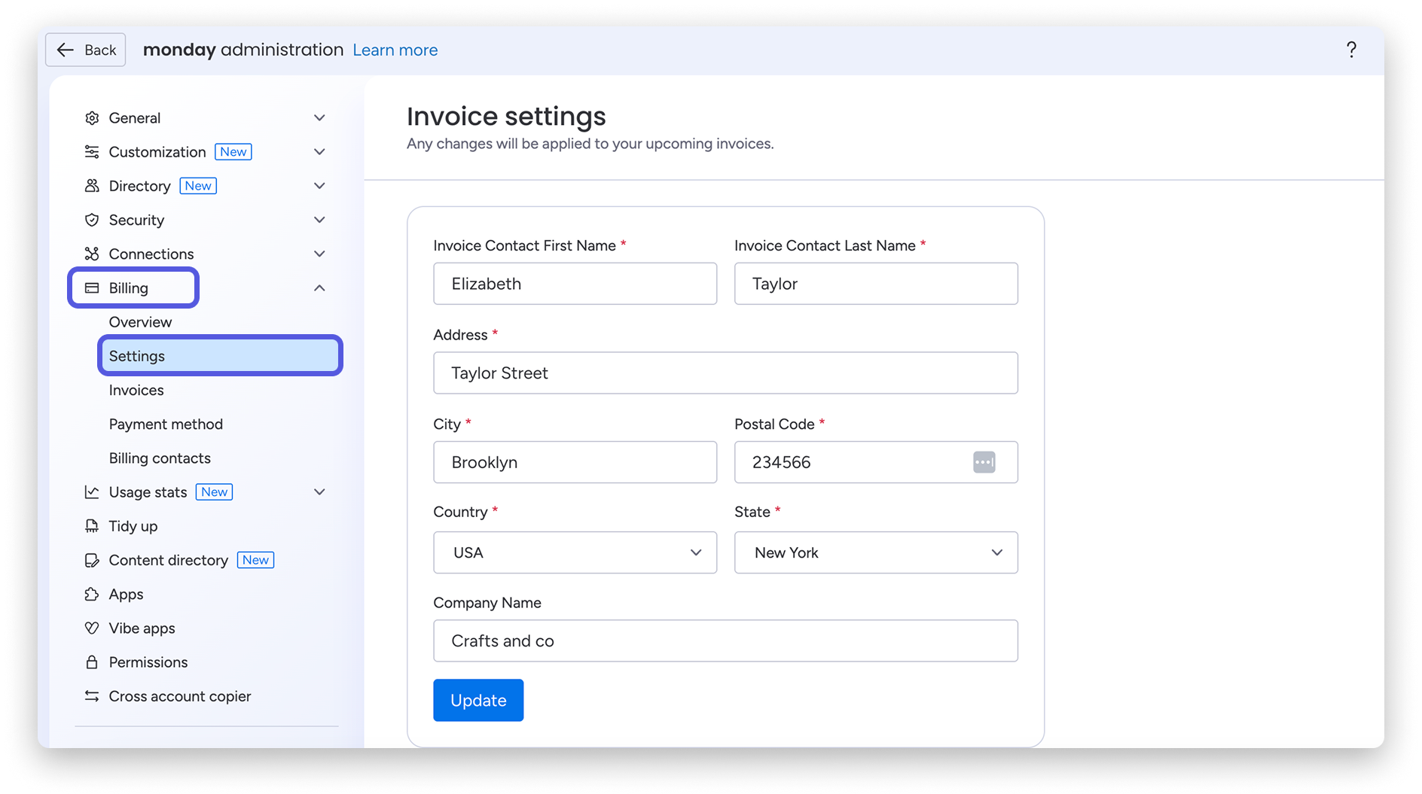The width and height of the screenshot is (1422, 794).
Task: Click the Company Name input field
Action: (x=725, y=640)
